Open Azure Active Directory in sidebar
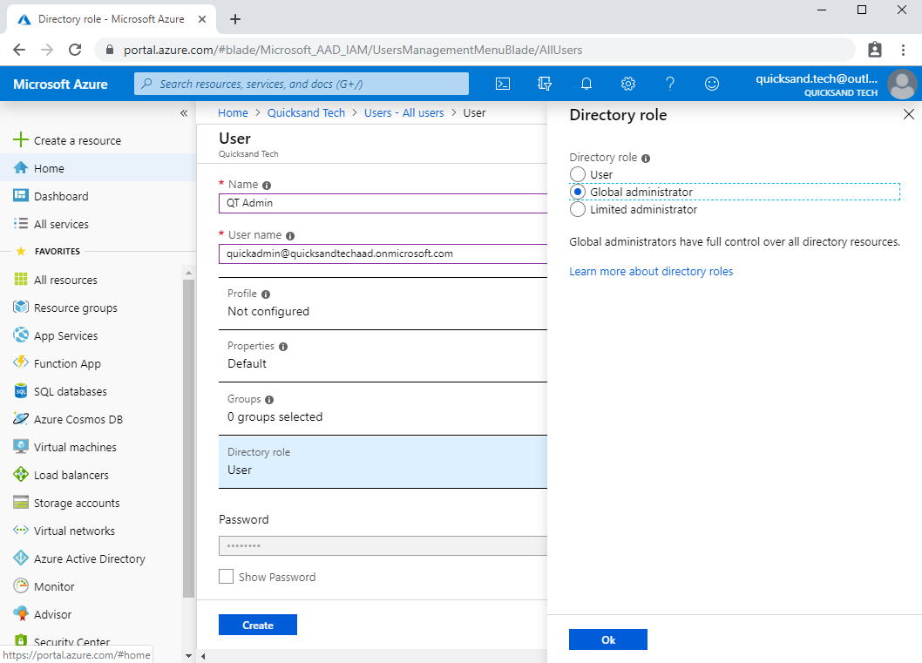The width and height of the screenshot is (922, 663). coord(92,559)
